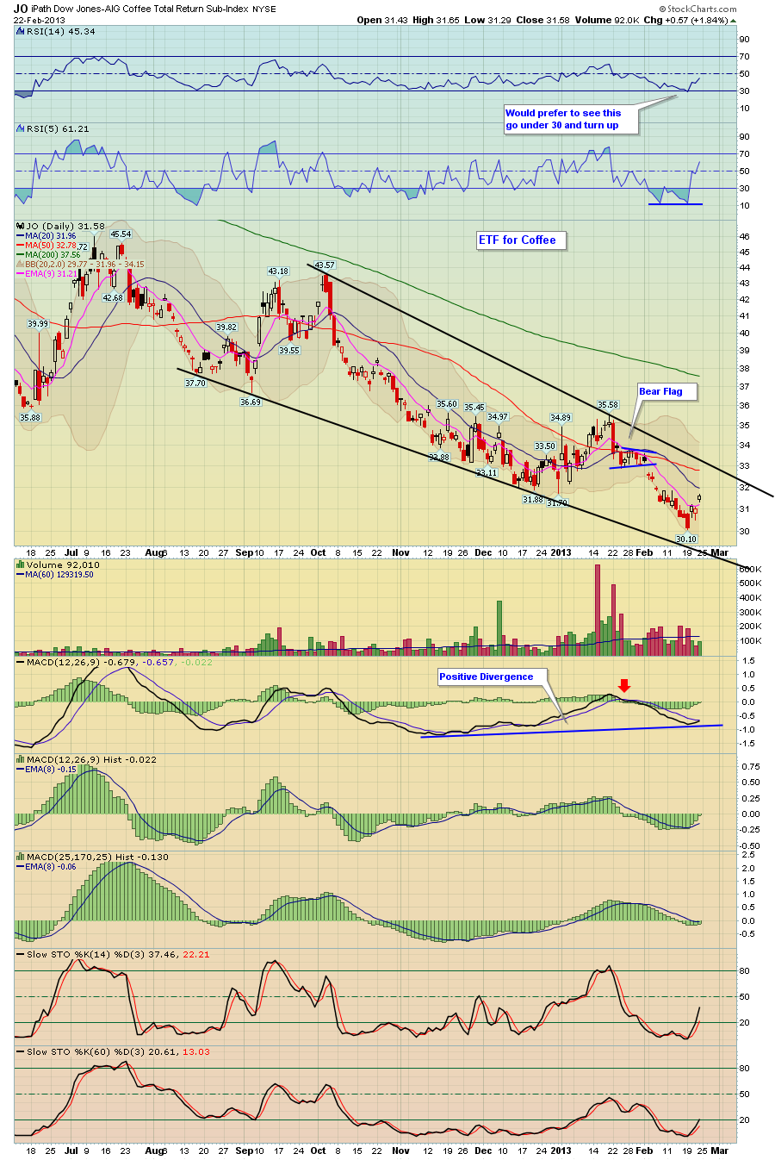The height and width of the screenshot is (1160, 775).
Task: Click the candlestick icon beside JO (Daily)
Action: pos(19,227)
